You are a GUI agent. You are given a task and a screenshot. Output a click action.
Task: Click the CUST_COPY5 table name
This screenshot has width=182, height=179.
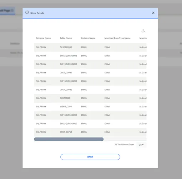pos(66,132)
